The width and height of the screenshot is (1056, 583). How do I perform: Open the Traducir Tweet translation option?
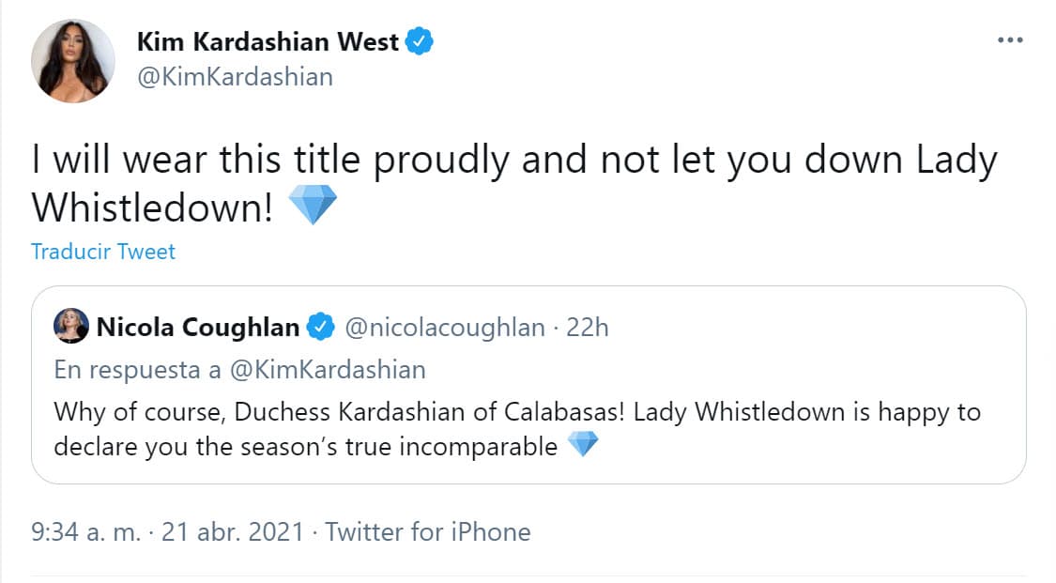pos(103,252)
